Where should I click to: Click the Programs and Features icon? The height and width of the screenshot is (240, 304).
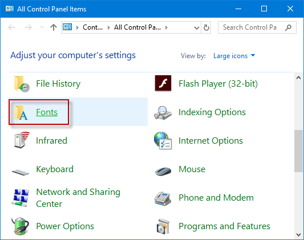click(x=163, y=226)
